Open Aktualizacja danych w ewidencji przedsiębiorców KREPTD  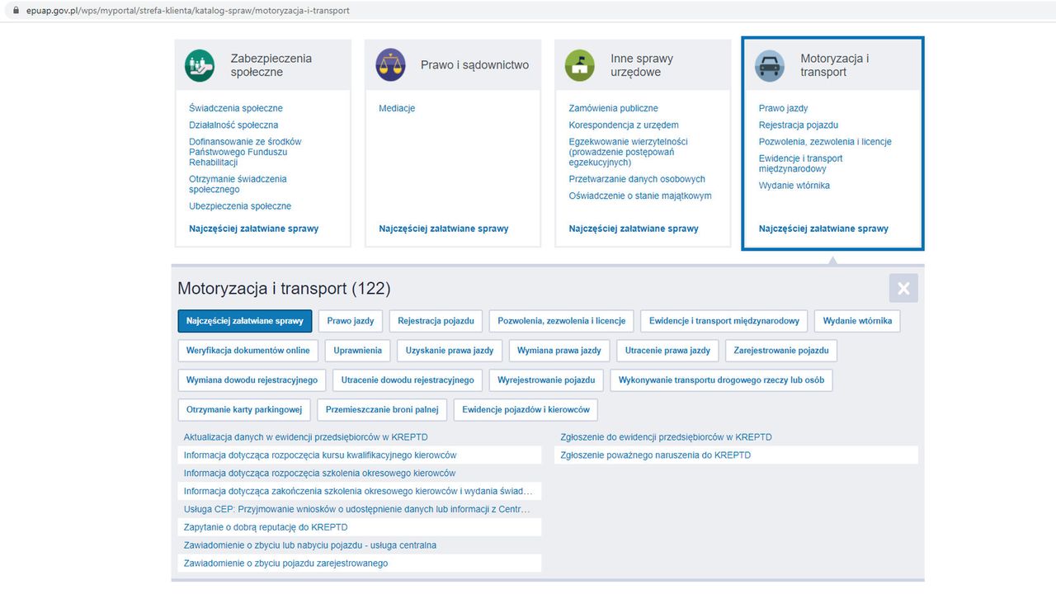[306, 437]
